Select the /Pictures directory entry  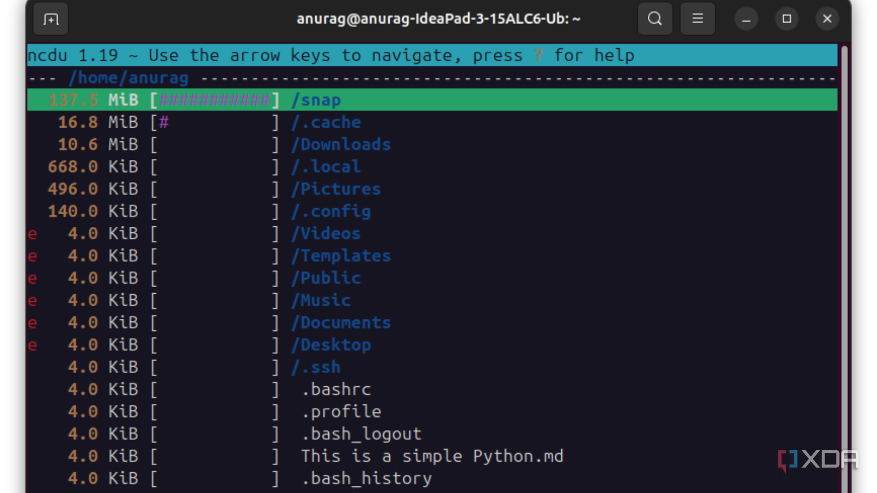point(335,189)
